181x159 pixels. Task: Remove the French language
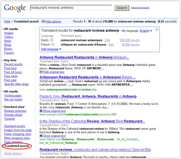pos(53,44)
